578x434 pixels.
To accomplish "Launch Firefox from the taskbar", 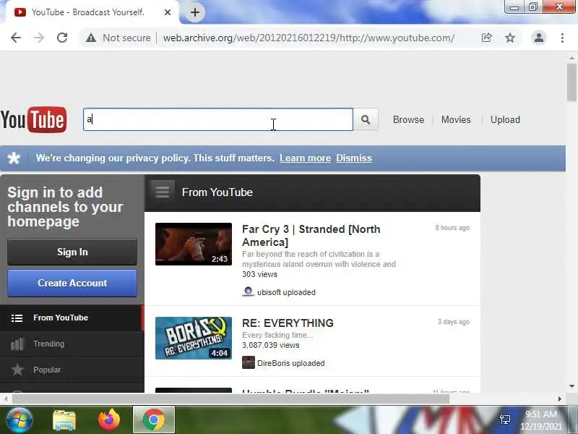I will [x=109, y=420].
